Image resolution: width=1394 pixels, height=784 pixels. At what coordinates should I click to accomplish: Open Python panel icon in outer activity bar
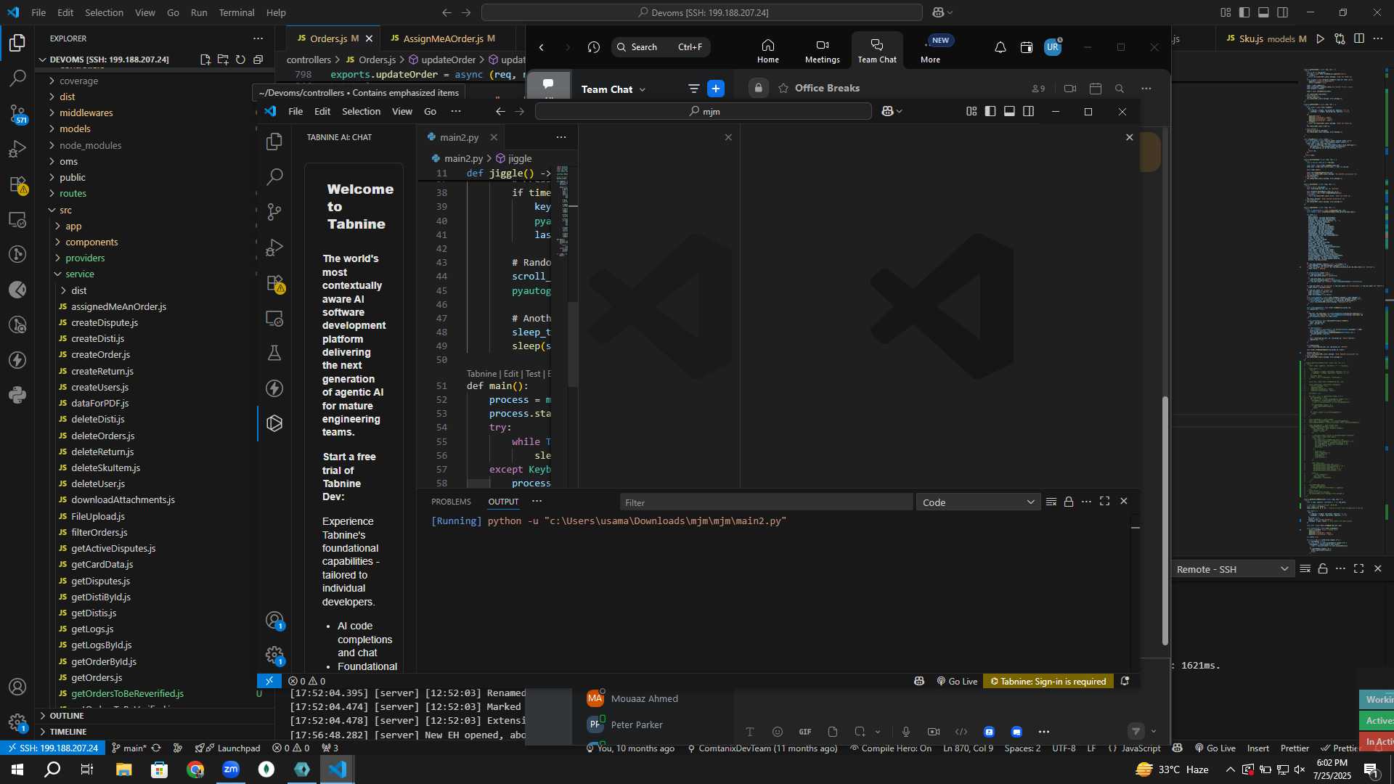pos(17,396)
